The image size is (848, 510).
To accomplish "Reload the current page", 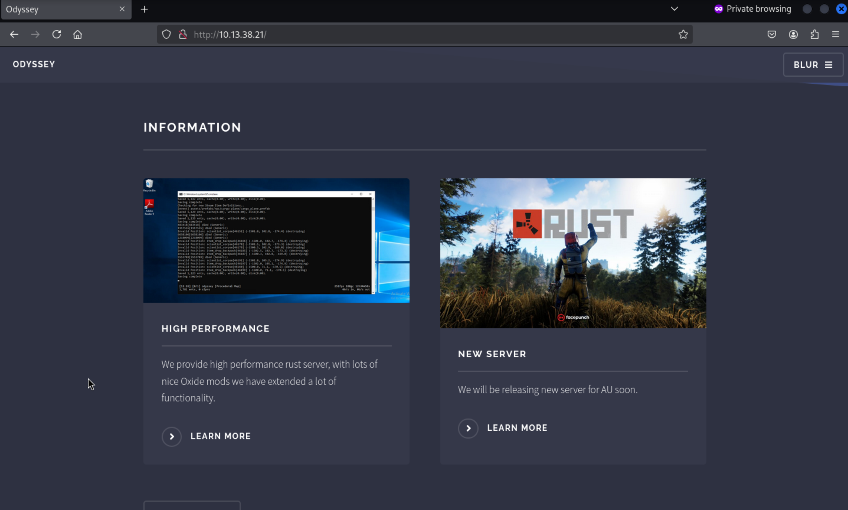I will 57,34.
